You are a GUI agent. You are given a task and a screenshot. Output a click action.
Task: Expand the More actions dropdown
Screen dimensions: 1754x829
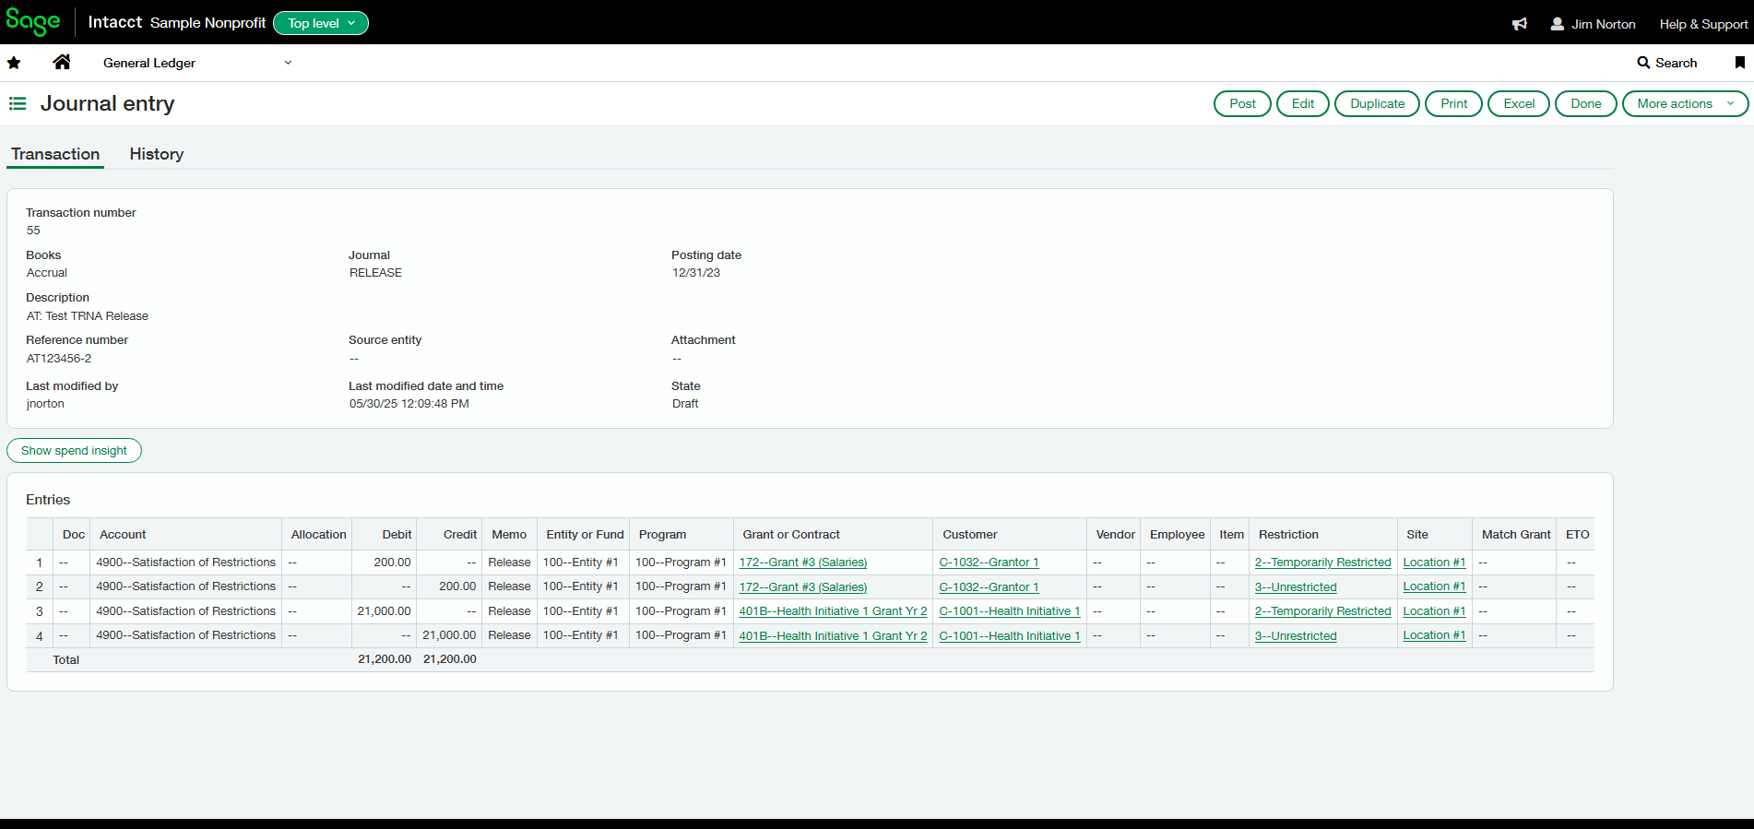pyautogui.click(x=1685, y=103)
